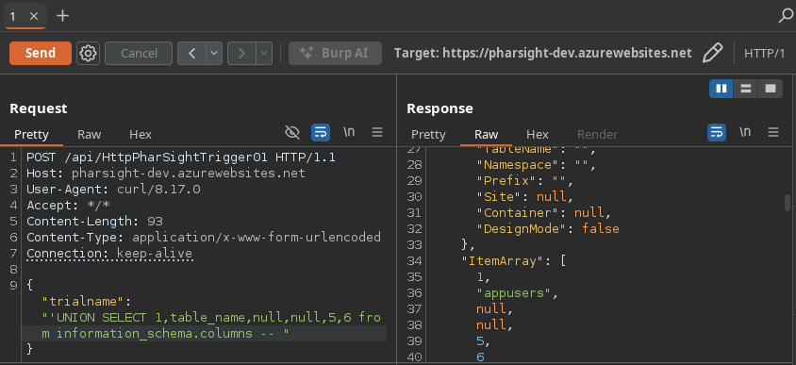Viewport: 796px width, 365px height.
Task: Click Content-Type header line
Action: point(204,237)
